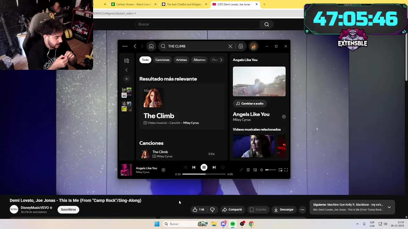Open Miley Cyrus link under Angels Like You title
This screenshot has width=408, height=229.
click(242, 120)
